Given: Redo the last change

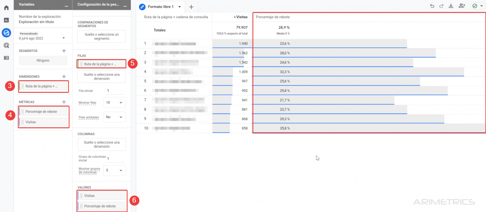Looking at the screenshot, I should (441, 6).
